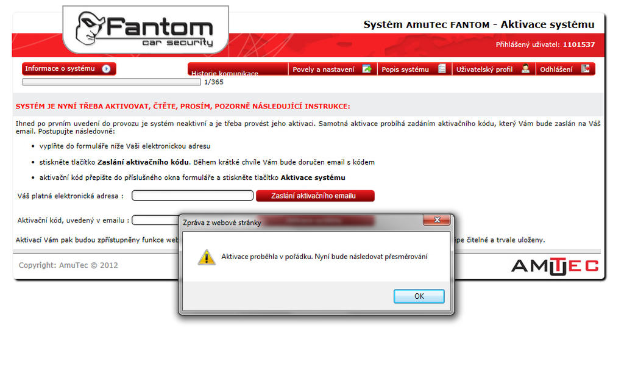The height and width of the screenshot is (389, 624).
Task: Click the dialog title Zpráva z webové stránky
Action: pos(222,223)
